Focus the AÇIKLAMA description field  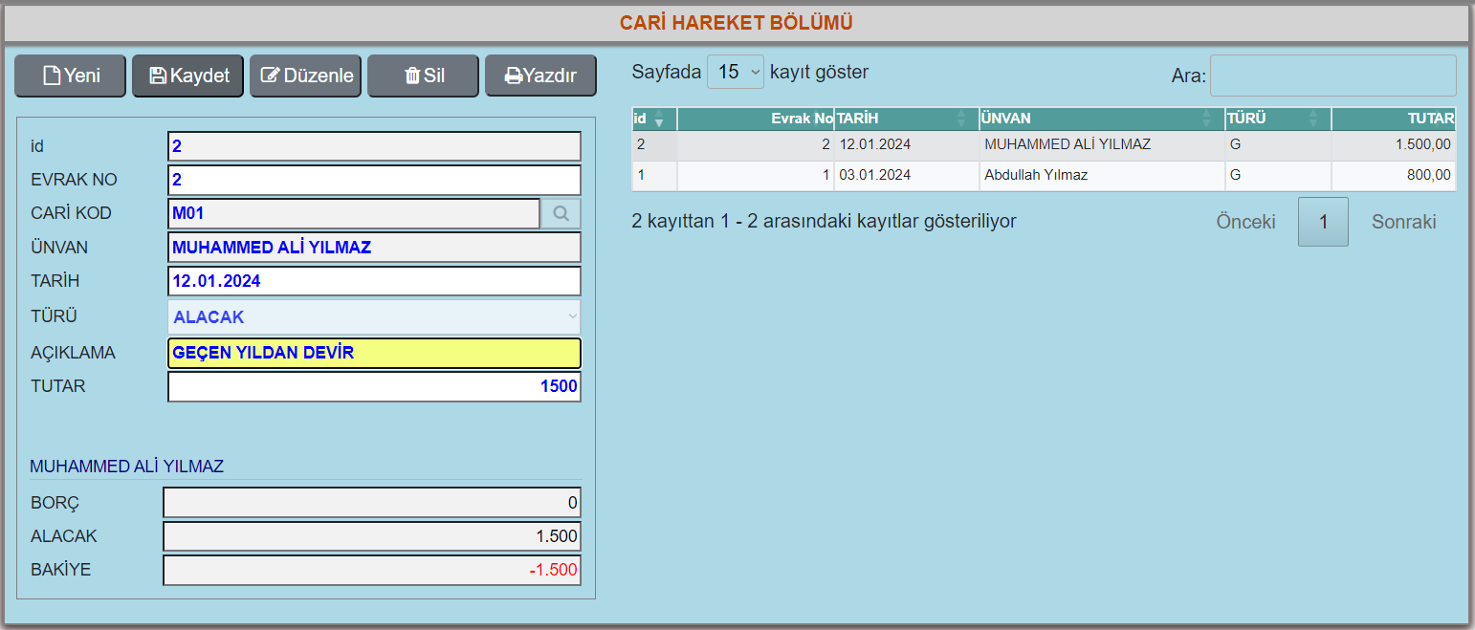[x=374, y=353]
